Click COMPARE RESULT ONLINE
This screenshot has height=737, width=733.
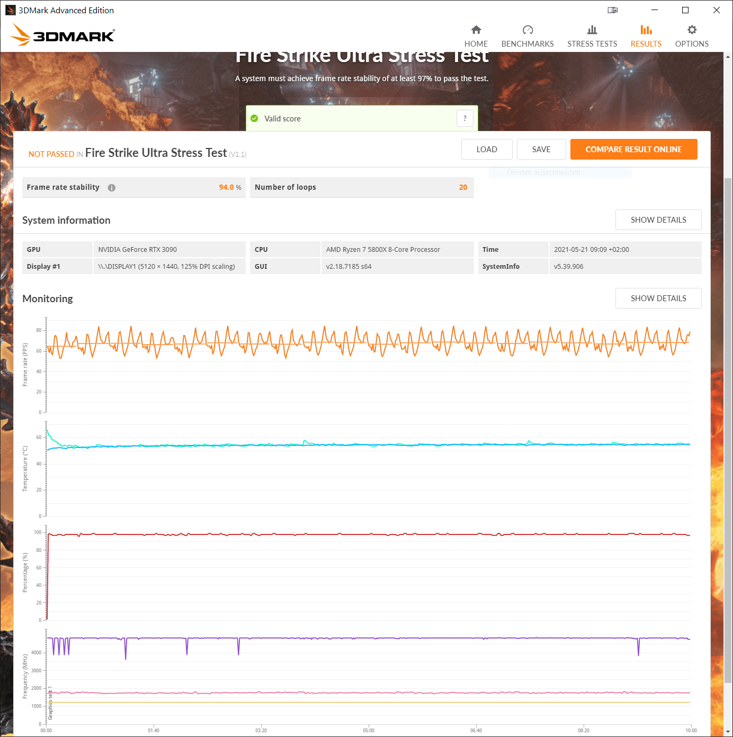(x=633, y=150)
